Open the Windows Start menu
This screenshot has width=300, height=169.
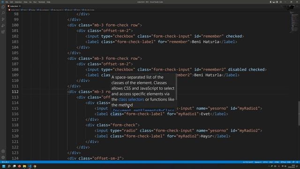pos(4,166)
